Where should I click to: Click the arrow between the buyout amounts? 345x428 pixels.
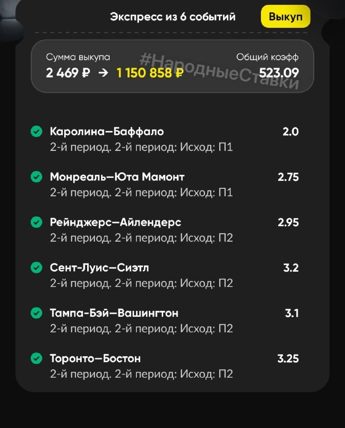click(103, 73)
